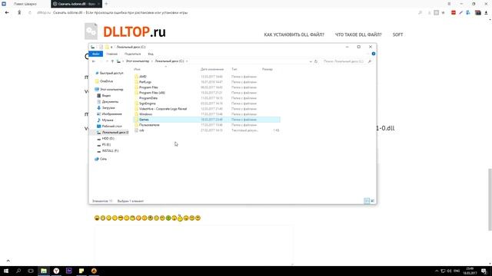Screen dimensions: 492x276
Task: Bookmark page with star icon
Action: coord(443,12)
